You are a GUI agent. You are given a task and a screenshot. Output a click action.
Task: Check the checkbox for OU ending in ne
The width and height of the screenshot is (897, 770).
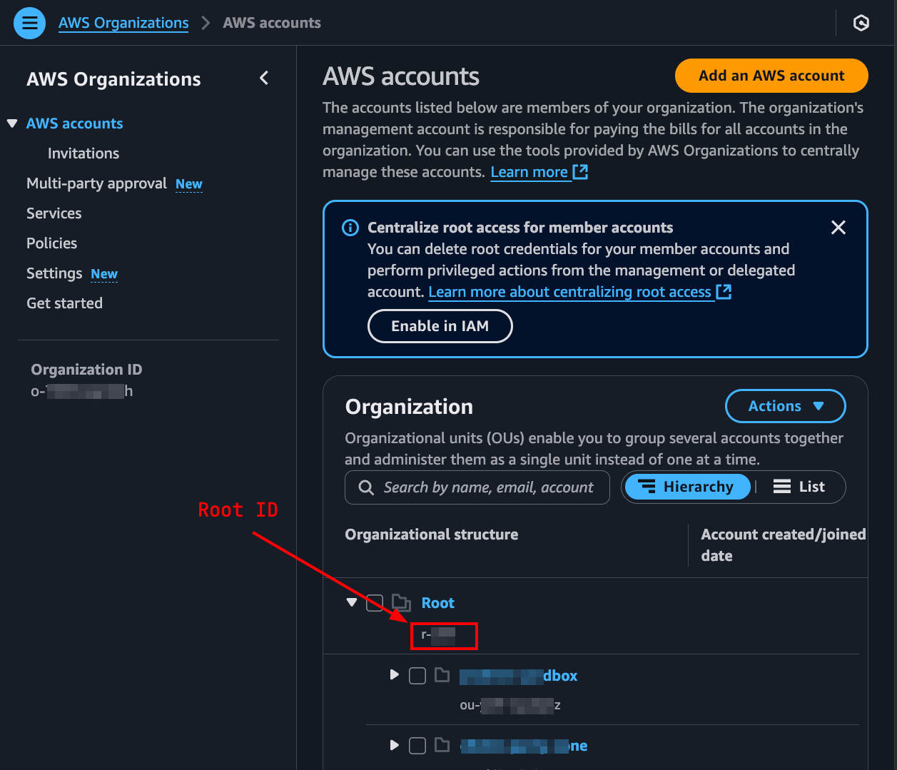417,746
